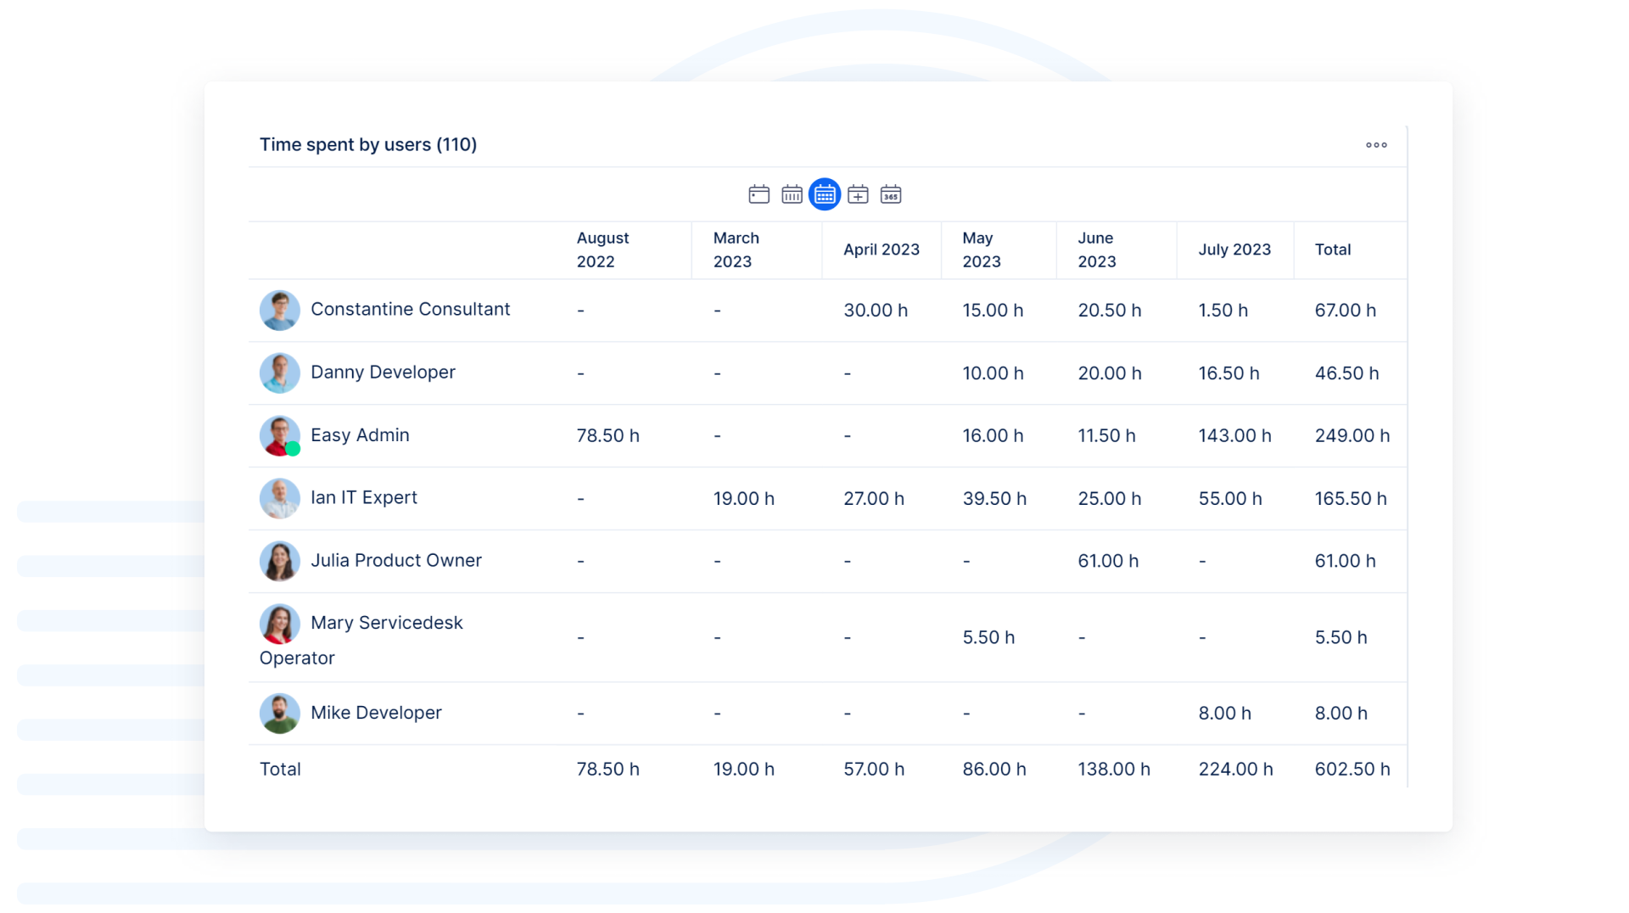
Task: Click the highlighted monthly calendar view icon
Action: 824,194
